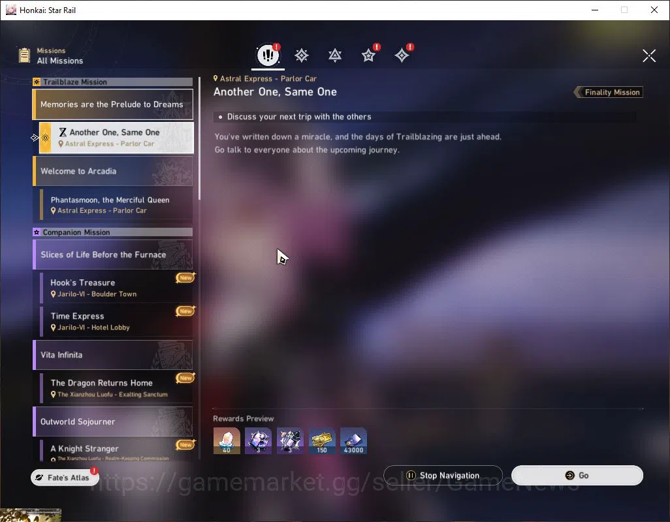Collapse Slices of Life Before the Furnace
The height and width of the screenshot is (522, 670).
coord(113,254)
